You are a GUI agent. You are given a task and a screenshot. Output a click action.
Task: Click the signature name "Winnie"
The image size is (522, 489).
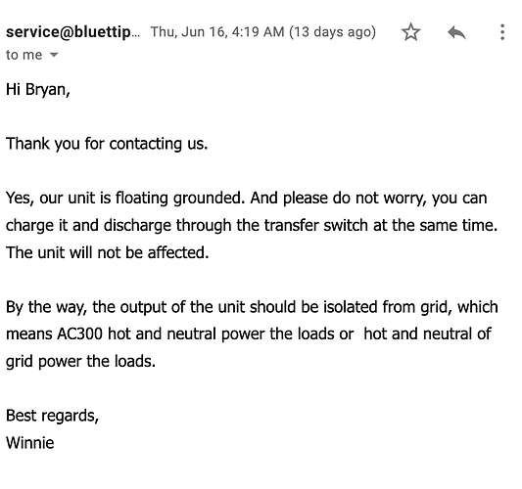pyautogui.click(x=30, y=443)
